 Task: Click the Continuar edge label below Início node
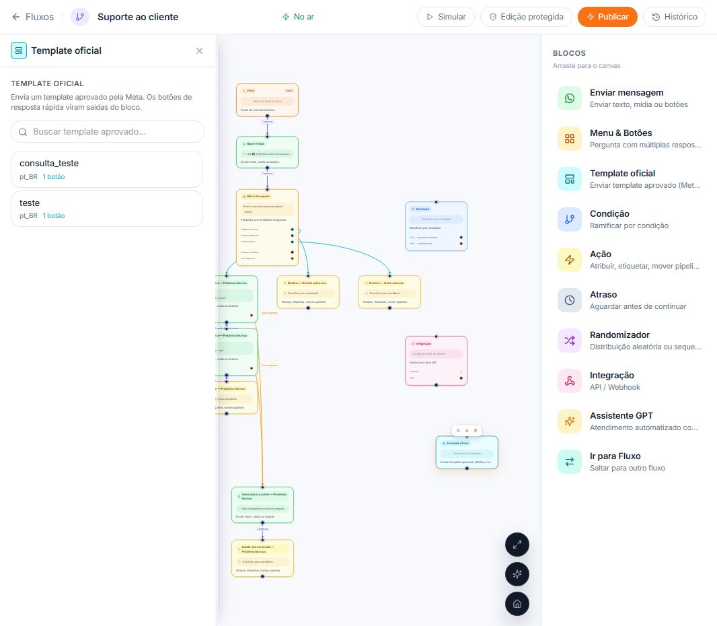[268, 122]
